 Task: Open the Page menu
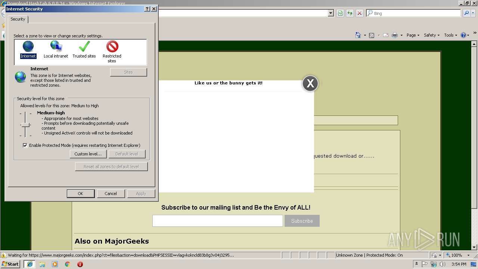pyautogui.click(x=413, y=35)
